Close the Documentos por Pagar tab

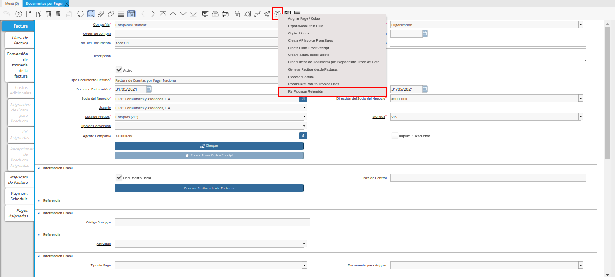pos(67,3)
